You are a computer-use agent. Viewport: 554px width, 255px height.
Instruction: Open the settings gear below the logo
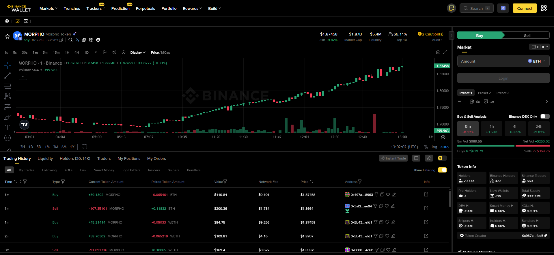coord(7,21)
